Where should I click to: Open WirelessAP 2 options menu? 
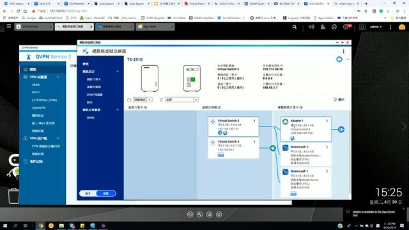327,147
